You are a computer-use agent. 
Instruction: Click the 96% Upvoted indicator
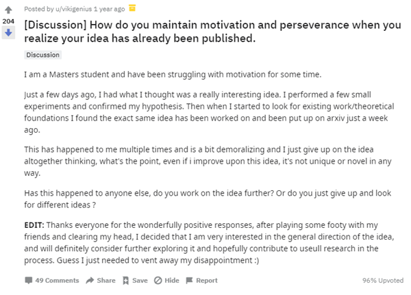382,281
